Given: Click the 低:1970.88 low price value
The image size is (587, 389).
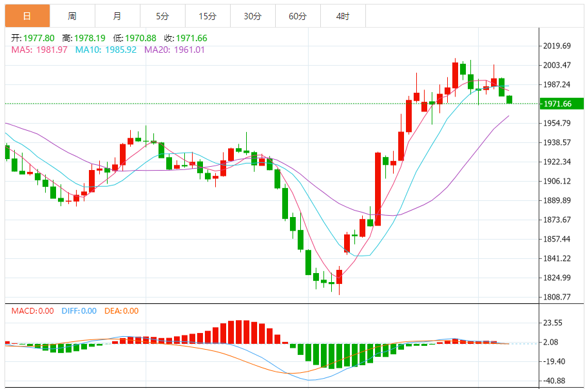Looking at the screenshot, I should click(x=135, y=38).
